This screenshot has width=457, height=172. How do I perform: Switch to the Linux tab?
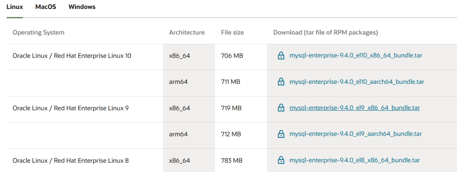point(14,7)
